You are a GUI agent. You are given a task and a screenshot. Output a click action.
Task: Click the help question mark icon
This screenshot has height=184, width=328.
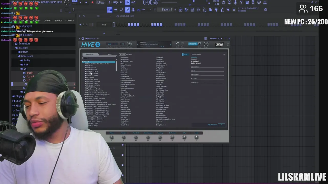pos(241,3)
